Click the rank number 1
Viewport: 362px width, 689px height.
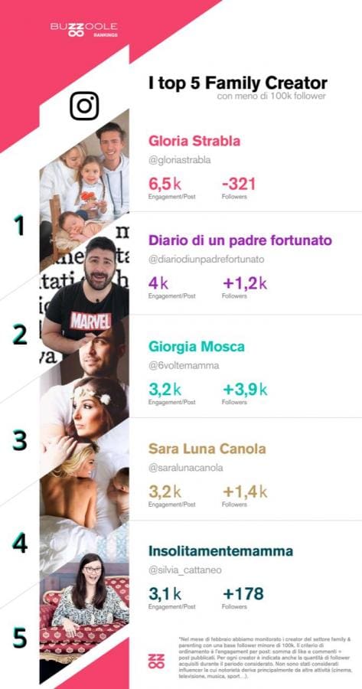[x=18, y=225]
